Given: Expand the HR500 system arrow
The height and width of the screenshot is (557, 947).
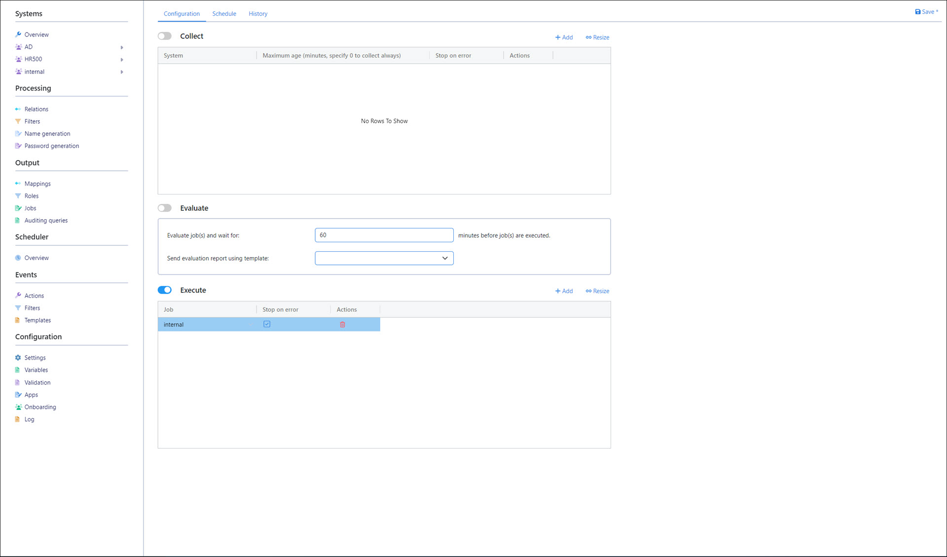Looking at the screenshot, I should coord(122,60).
